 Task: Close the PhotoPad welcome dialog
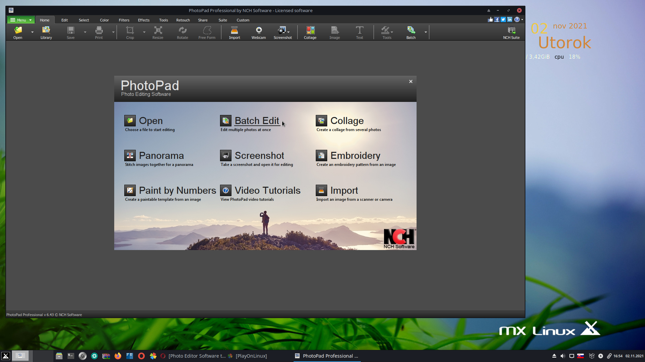coord(411,81)
